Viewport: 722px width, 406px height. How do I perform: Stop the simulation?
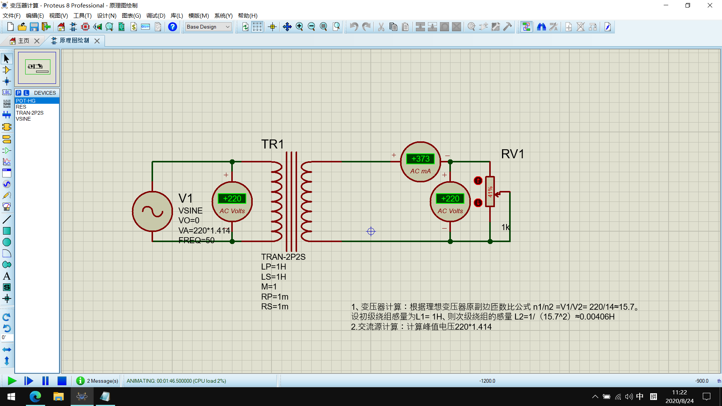pyautogui.click(x=62, y=381)
